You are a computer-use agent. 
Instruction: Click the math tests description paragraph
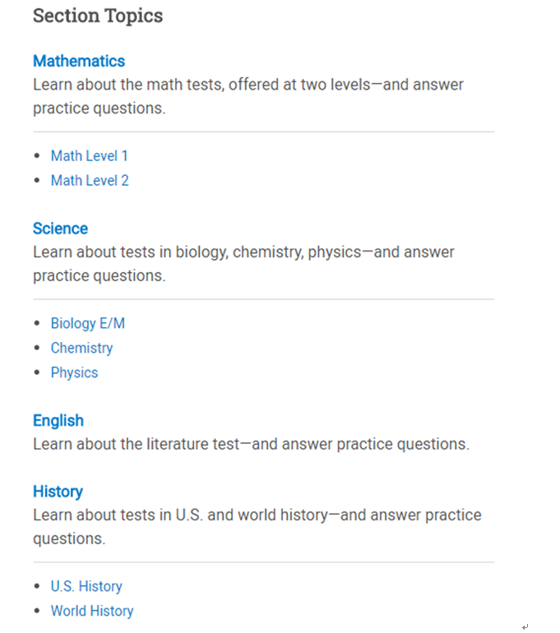point(248,96)
